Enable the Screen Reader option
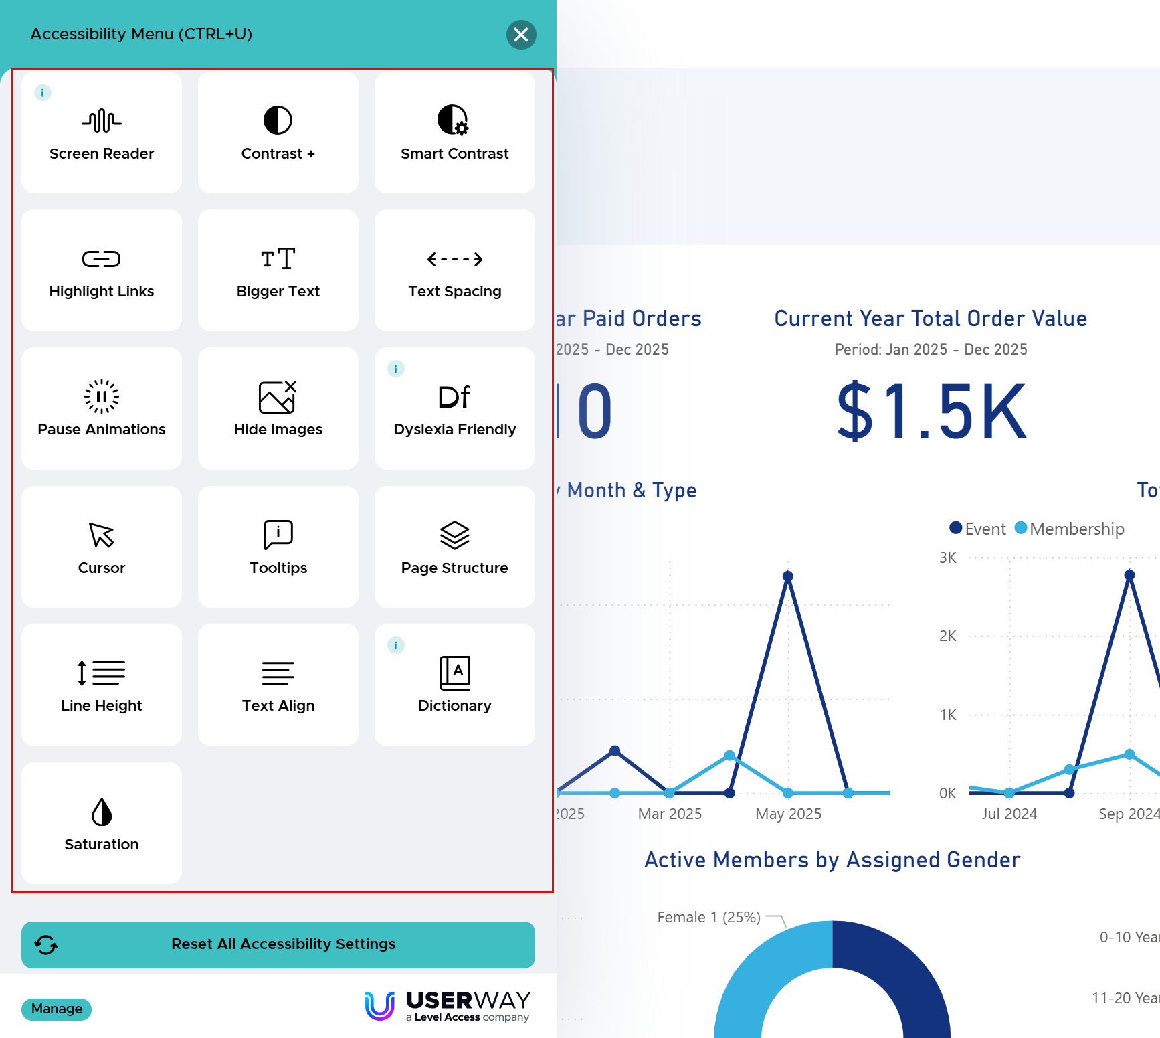The height and width of the screenshot is (1038, 1160). [102, 133]
